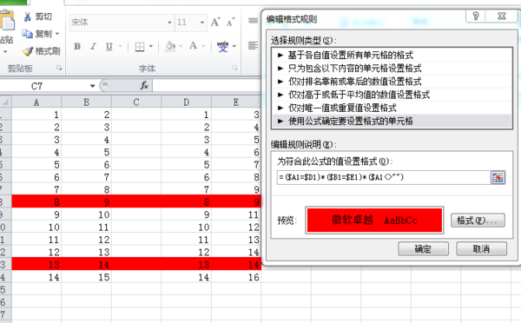Screen dimensions: 521x323
Task: Select column C header
Action: [136, 102]
